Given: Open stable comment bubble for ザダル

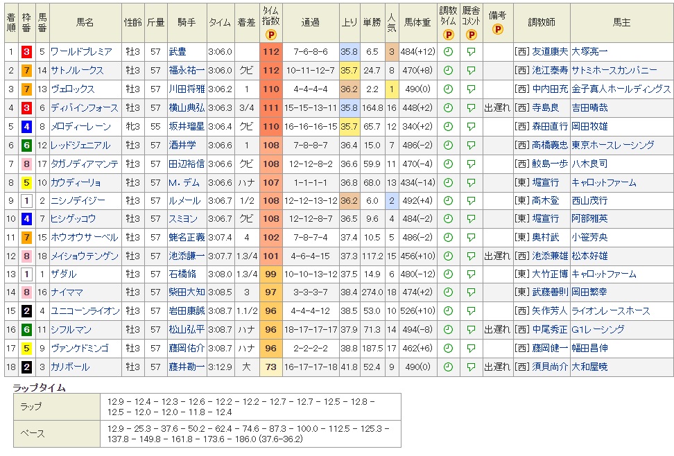Looking at the screenshot, I should pyautogui.click(x=471, y=274).
